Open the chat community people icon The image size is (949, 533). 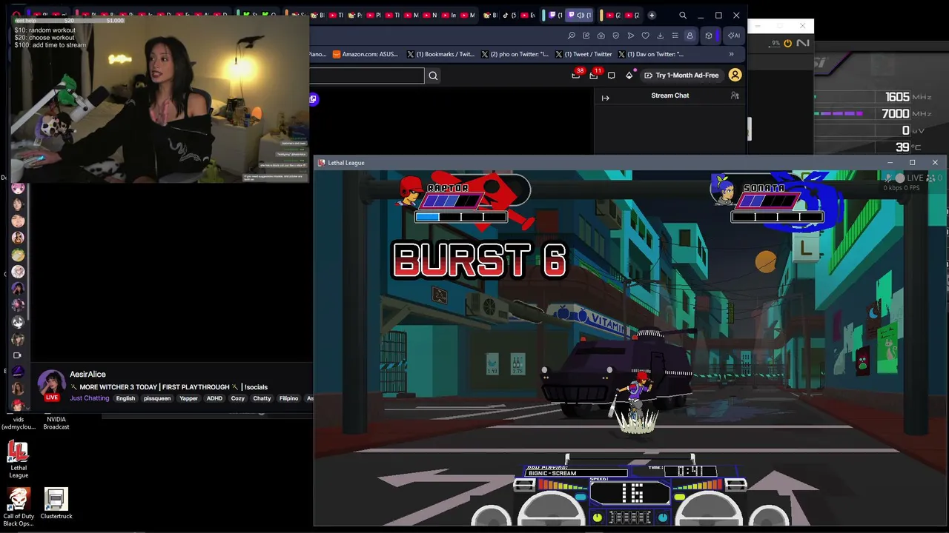(735, 95)
